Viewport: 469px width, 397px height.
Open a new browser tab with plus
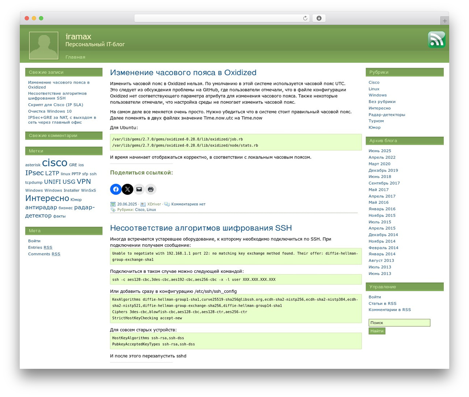tap(444, 21)
